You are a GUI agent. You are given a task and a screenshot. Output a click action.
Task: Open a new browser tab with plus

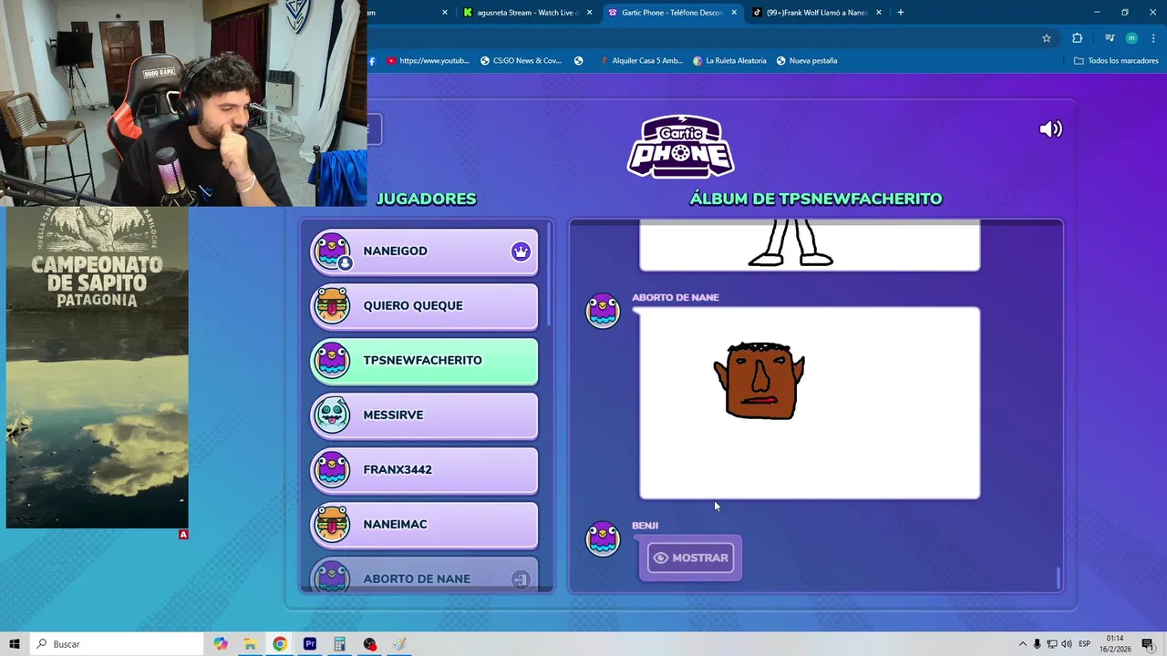[901, 13]
